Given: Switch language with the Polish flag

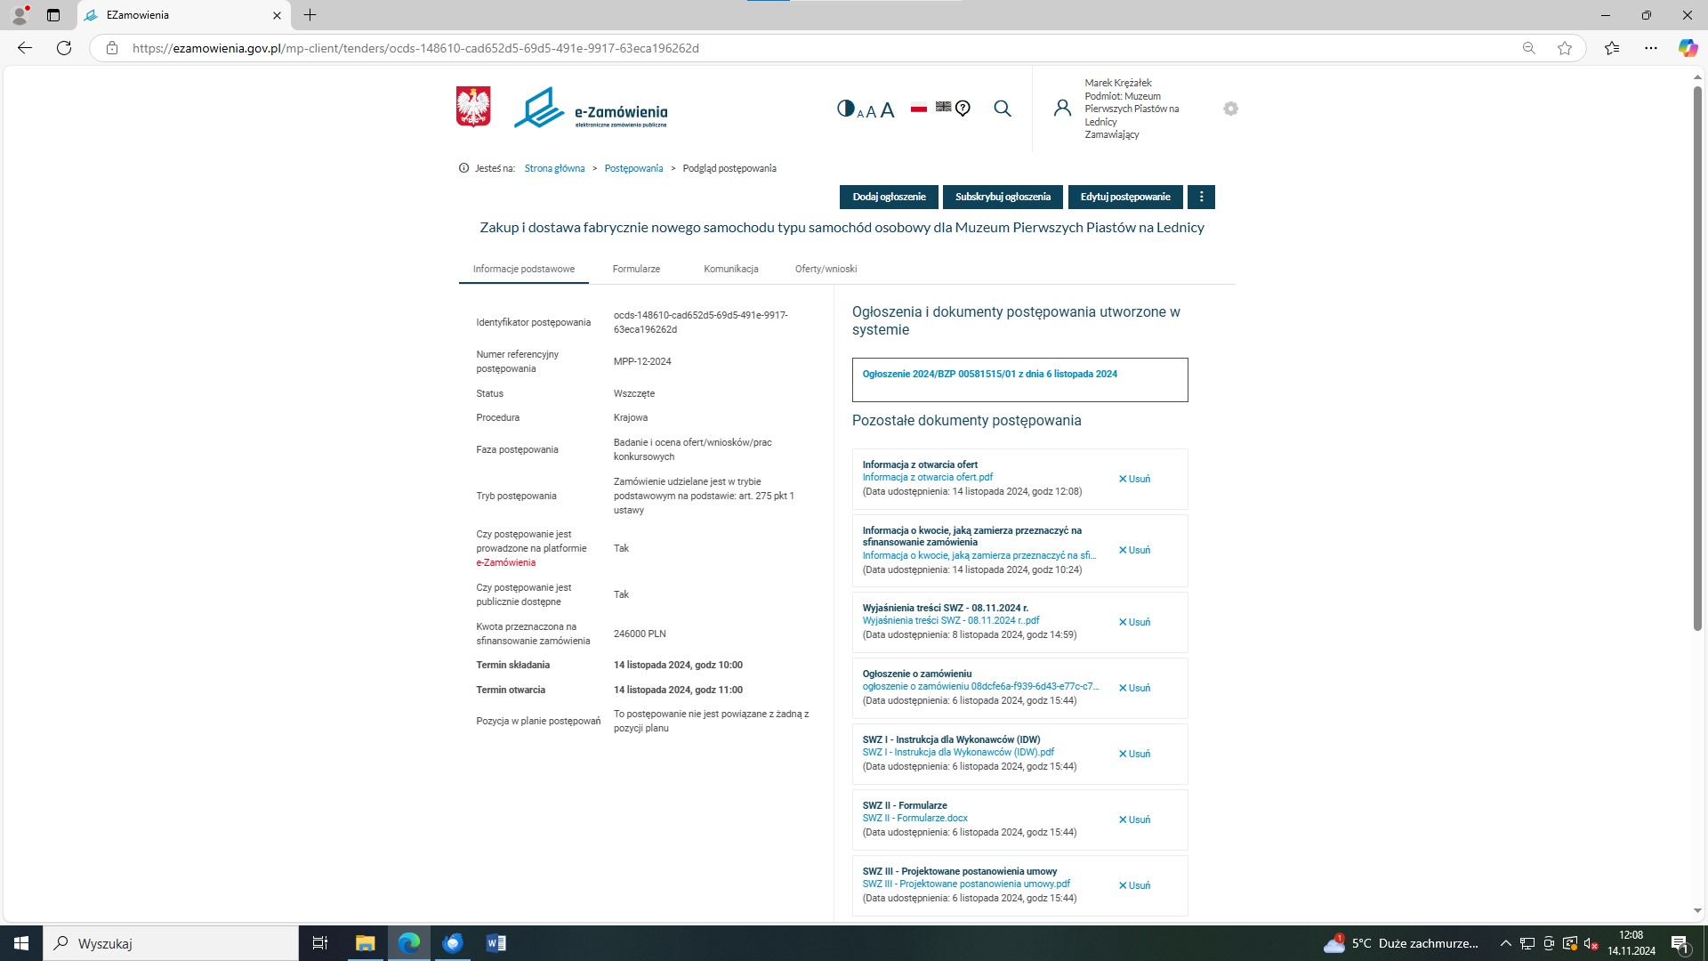Looking at the screenshot, I should [919, 109].
